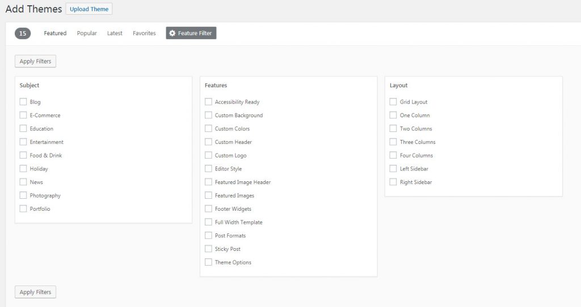The height and width of the screenshot is (307, 581).
Task: Check the Sticky Post feature
Action: point(208,249)
